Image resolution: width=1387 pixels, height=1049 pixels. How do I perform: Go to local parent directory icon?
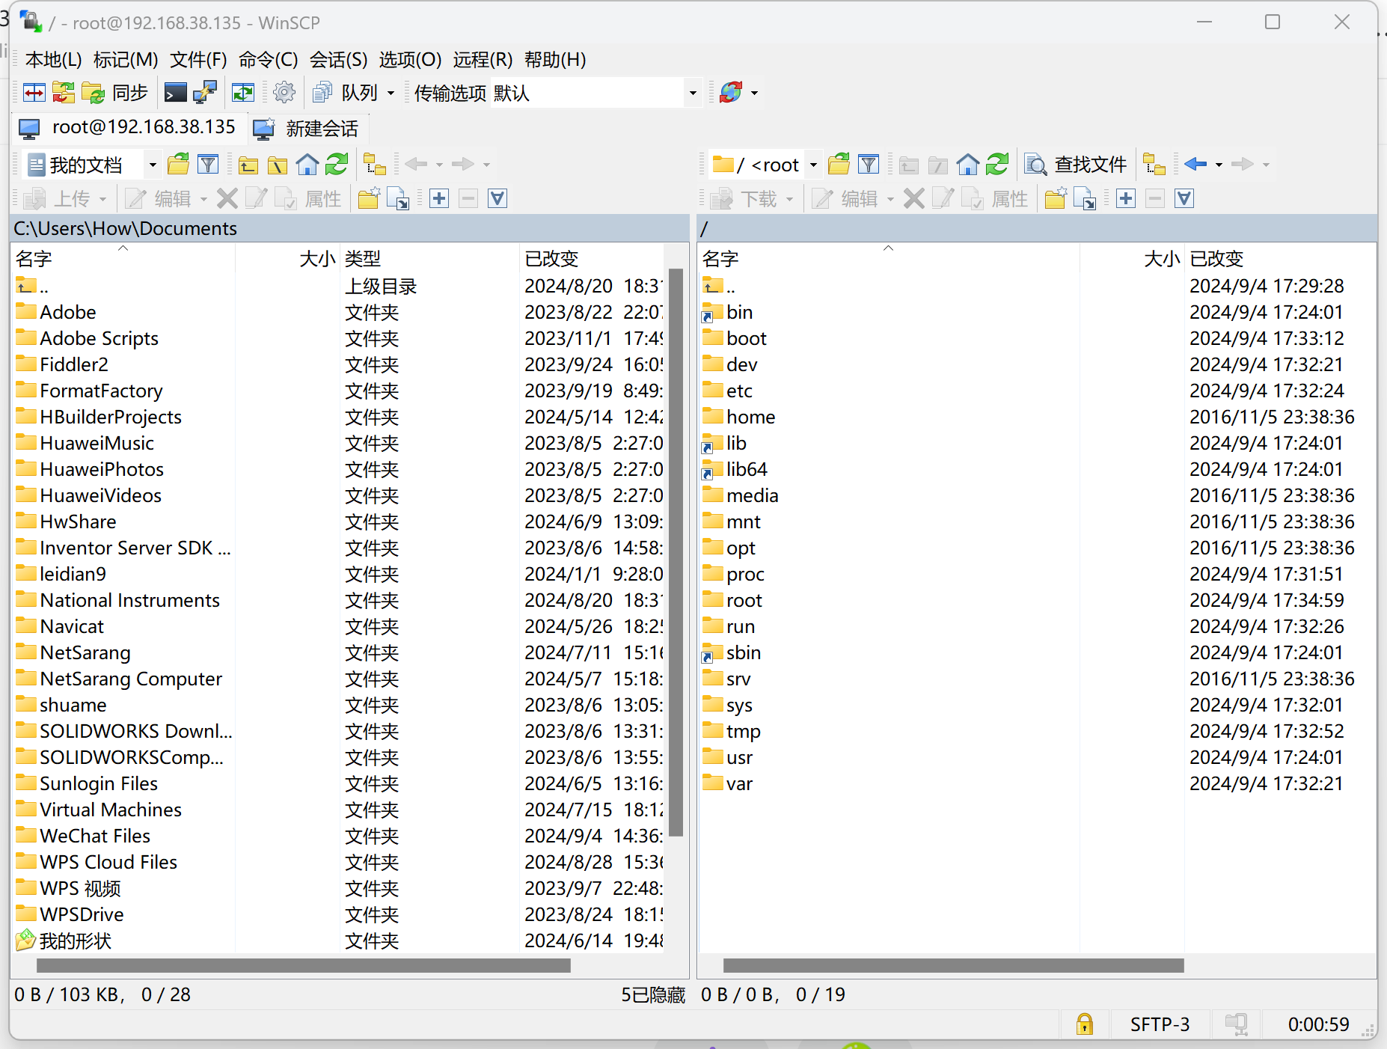[x=248, y=164]
